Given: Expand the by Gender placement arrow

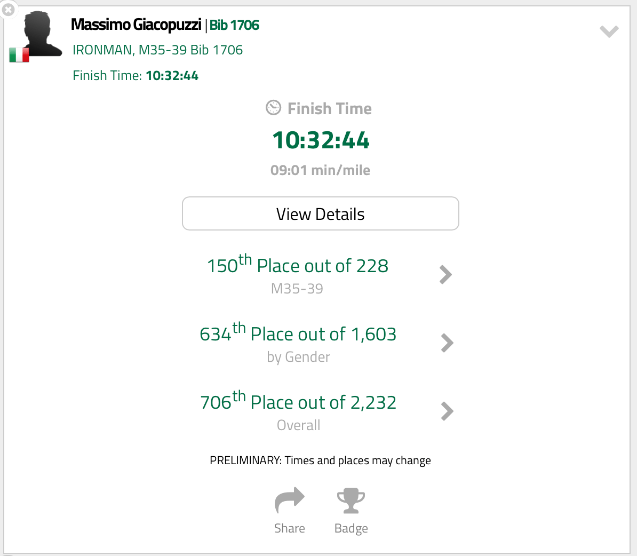Looking at the screenshot, I should coord(447,343).
